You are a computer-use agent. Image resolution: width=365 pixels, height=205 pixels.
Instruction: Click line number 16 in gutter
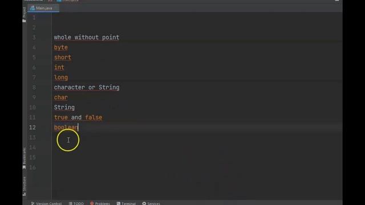point(33,167)
